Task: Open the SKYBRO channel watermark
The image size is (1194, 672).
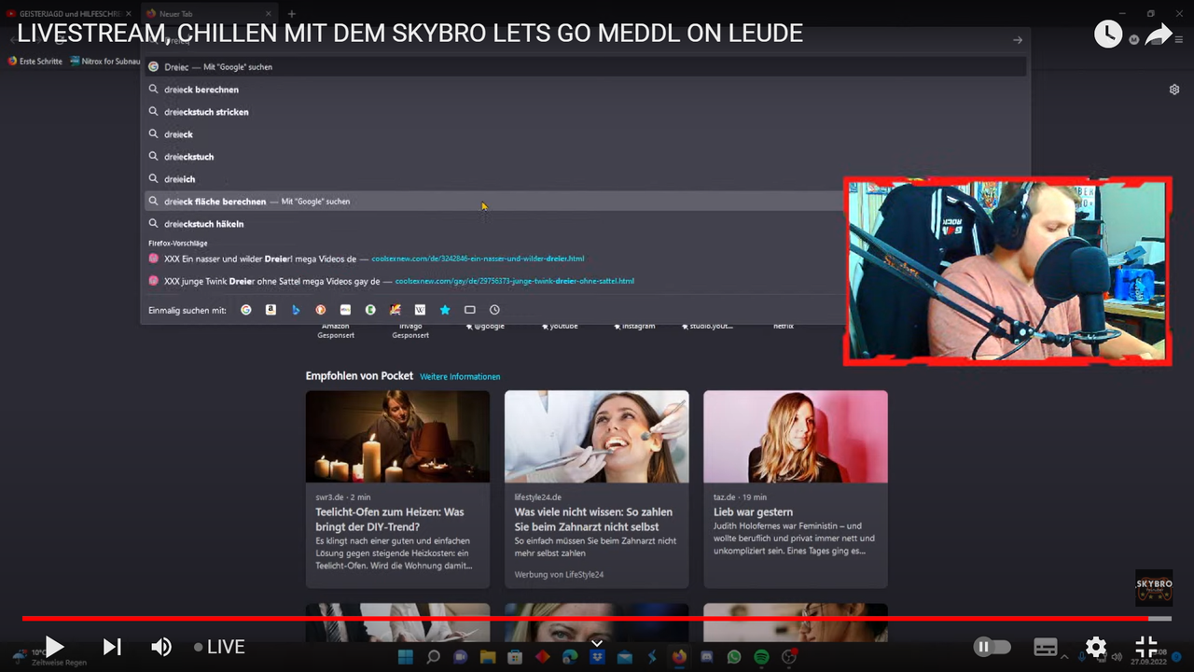Action: 1154,588
